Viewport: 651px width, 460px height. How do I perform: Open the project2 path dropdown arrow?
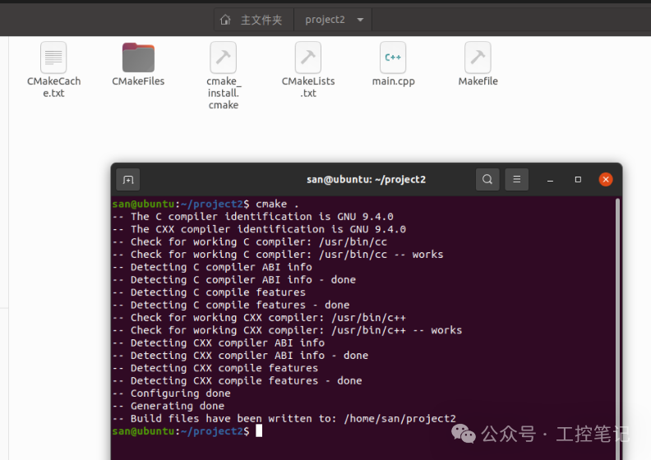click(x=360, y=20)
